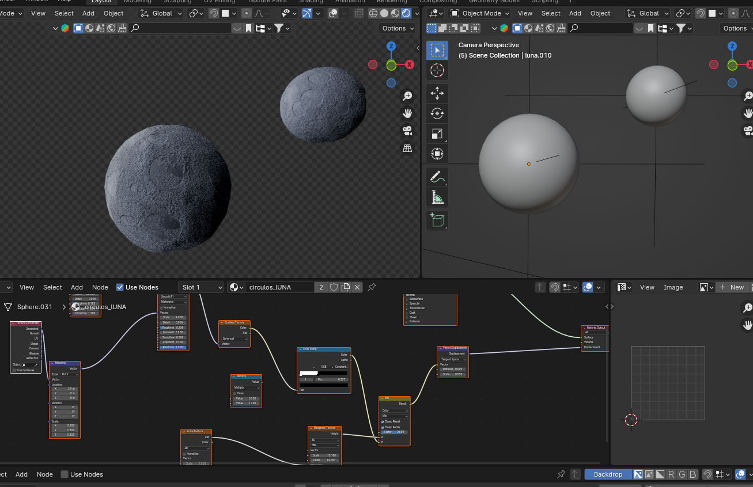Image resolution: width=753 pixels, height=487 pixels.
Task: Click material user count 2 button
Action: pyautogui.click(x=321, y=287)
